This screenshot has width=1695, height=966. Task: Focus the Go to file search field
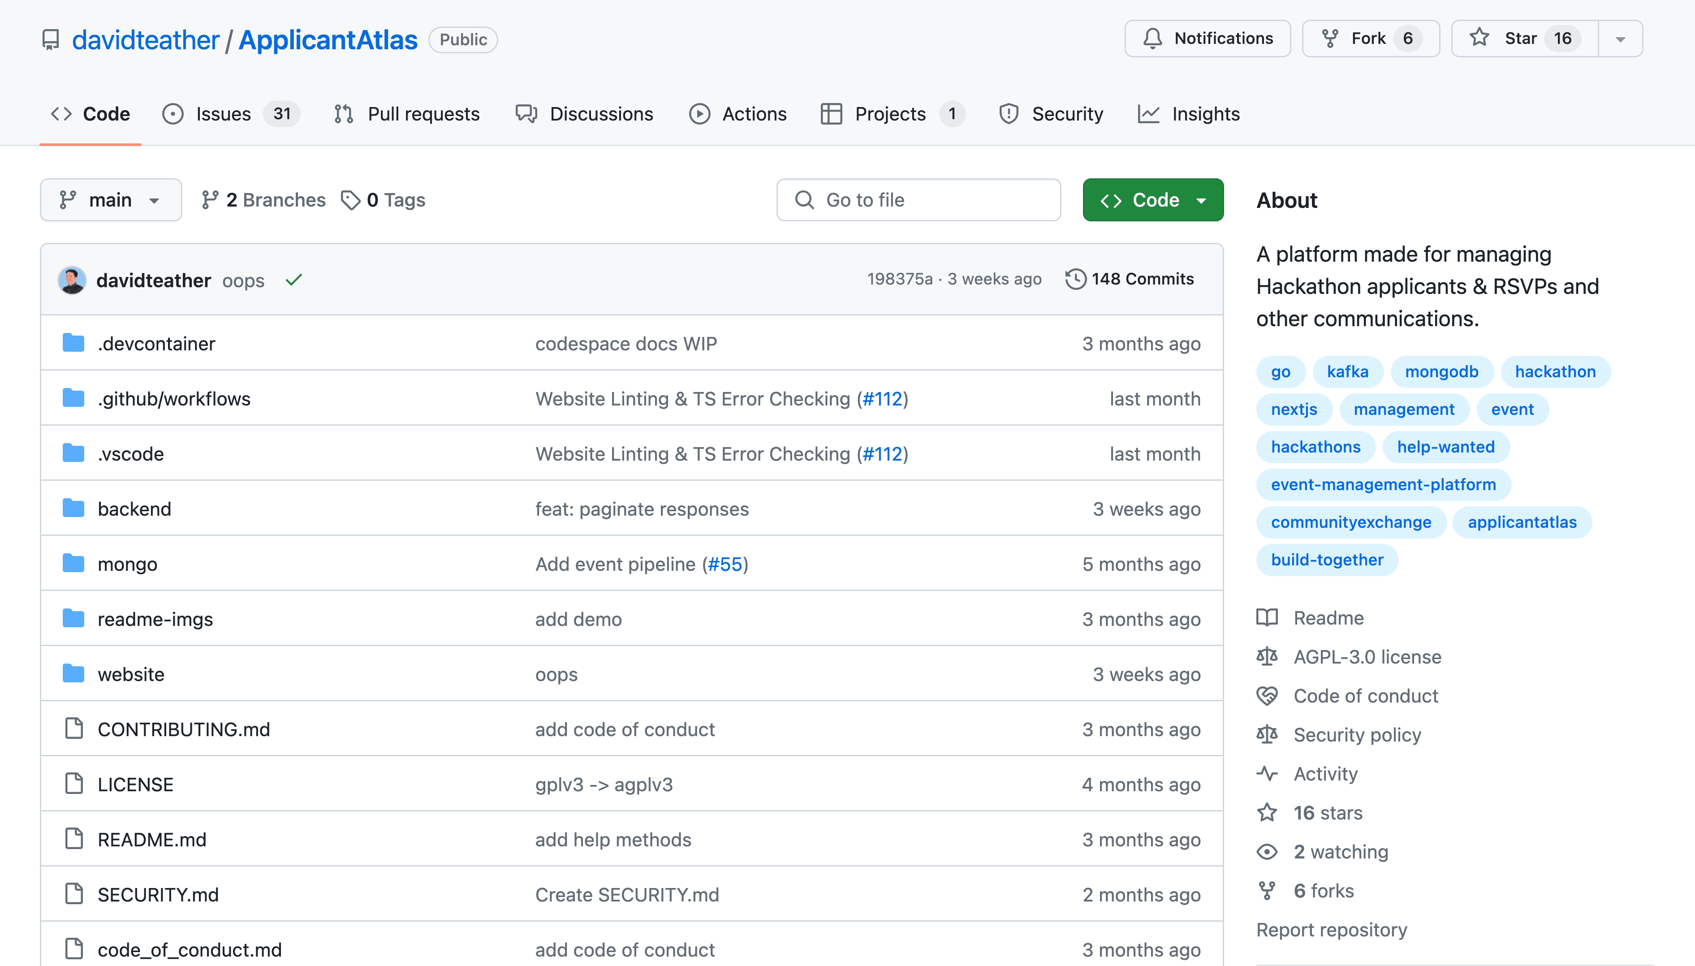[919, 200]
